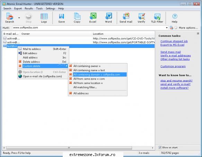Screen dimensions: 202x157
Task: Click the Hunt URL input field
Action: [x=89, y=28]
